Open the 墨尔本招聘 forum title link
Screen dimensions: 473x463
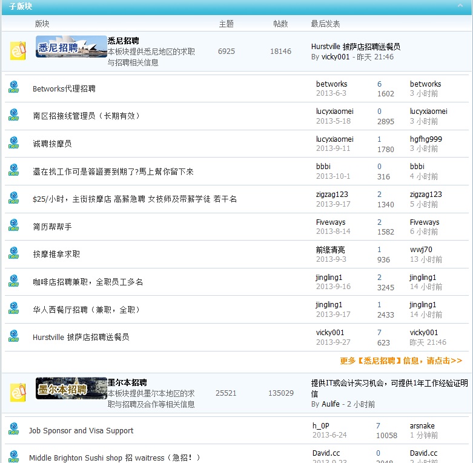point(127,382)
